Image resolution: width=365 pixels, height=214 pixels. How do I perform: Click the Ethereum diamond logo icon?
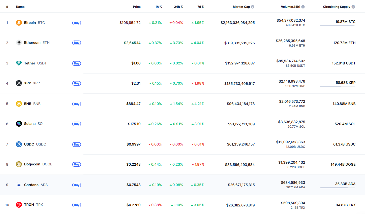19,43
